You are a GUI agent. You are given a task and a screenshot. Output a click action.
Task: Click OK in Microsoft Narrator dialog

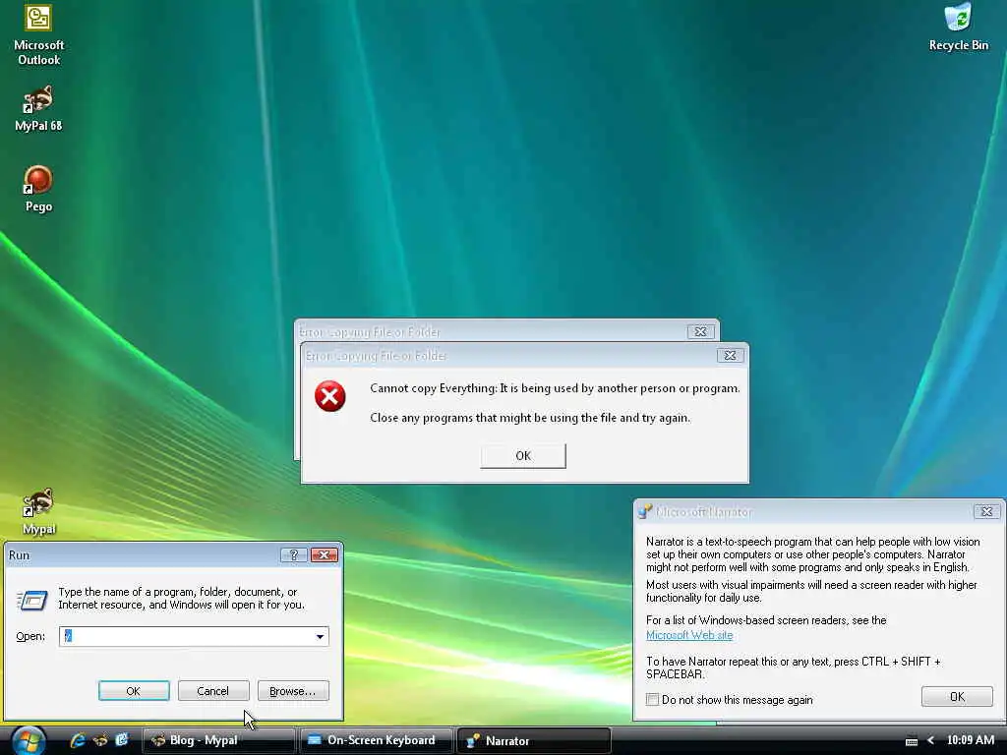(957, 697)
